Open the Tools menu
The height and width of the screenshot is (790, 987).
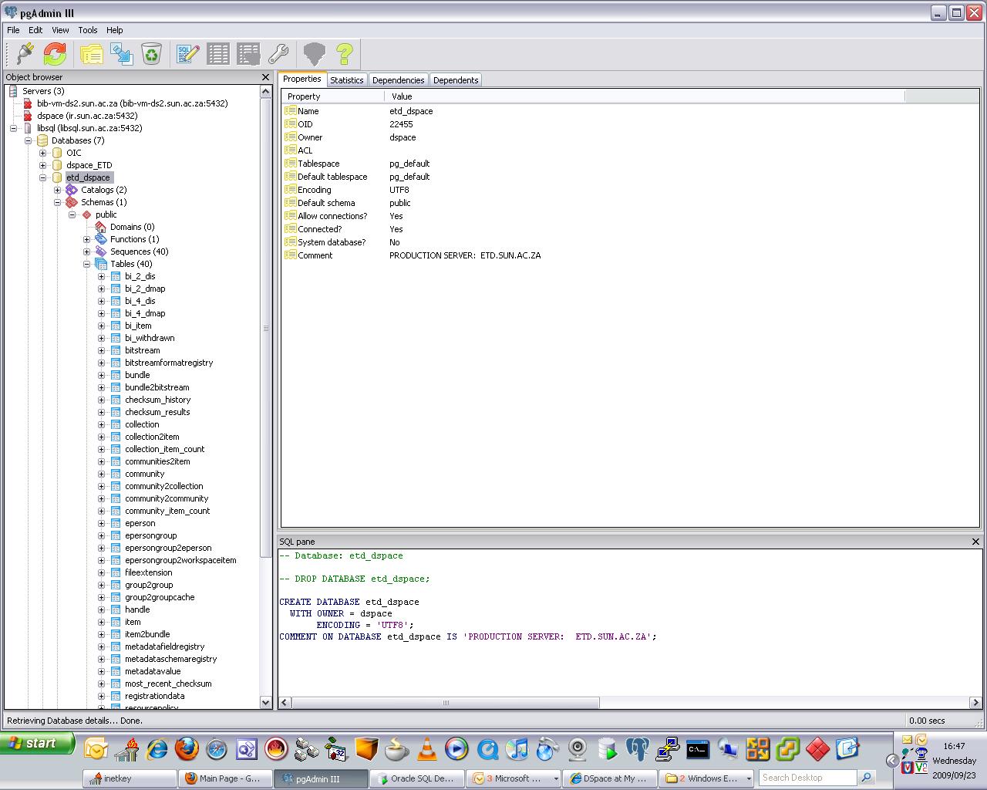87,30
